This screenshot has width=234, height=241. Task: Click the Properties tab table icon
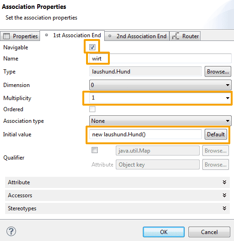(7, 36)
